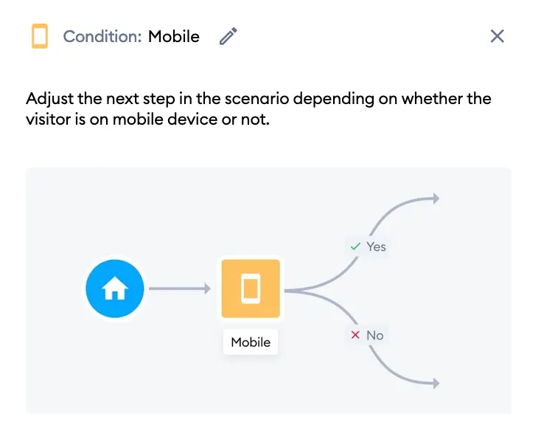Click the Mobile label under the node
Screen dimensions: 541x431
click(251, 342)
